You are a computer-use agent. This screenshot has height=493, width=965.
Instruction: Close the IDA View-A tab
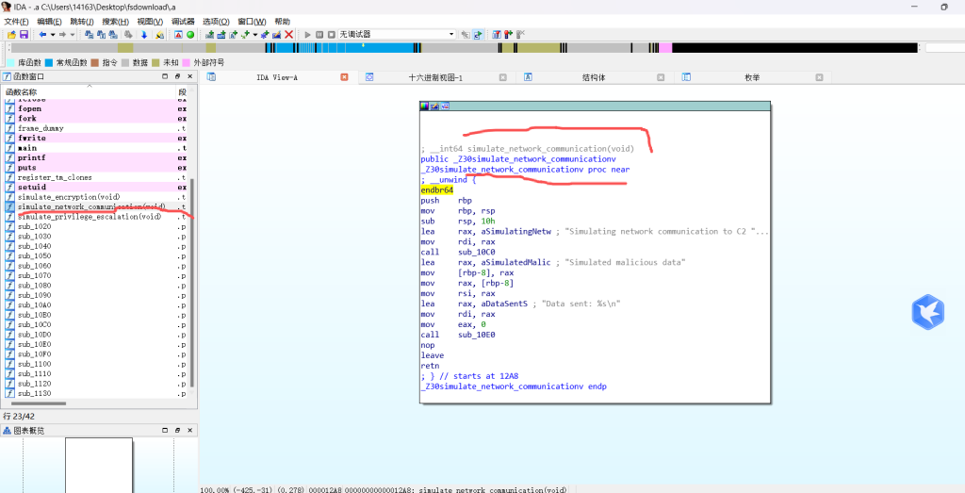coord(344,77)
